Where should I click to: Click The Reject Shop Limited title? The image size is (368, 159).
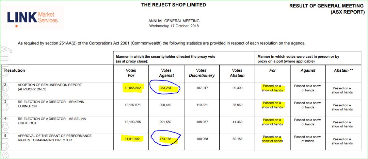(173, 5)
